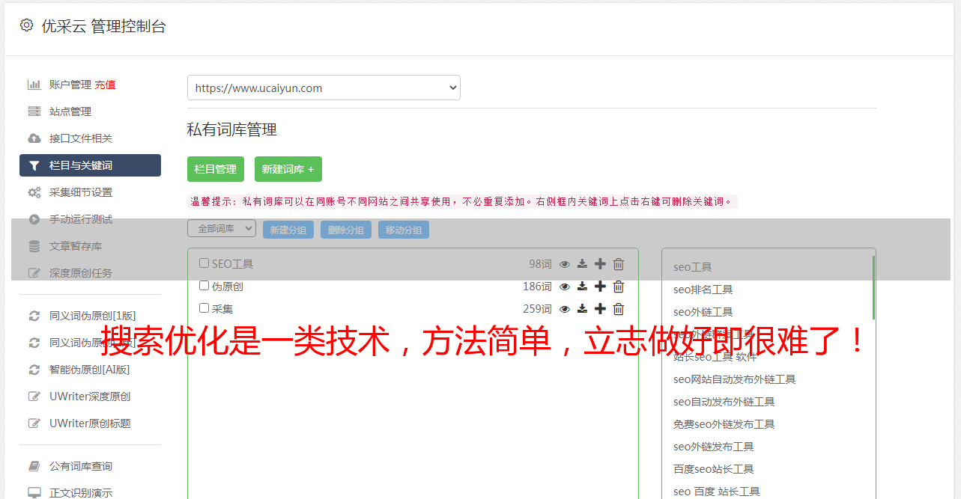The width and height of the screenshot is (961, 499).
Task: Click the refresh icon of 智能伪原创[AI版]
Action: 34,370
